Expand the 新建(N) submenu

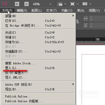[38, 16]
